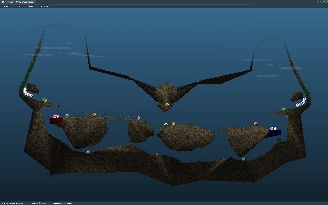This screenshot has width=328, height=205.
Task: Select the yellow marker under the central hanging rock
Action: [x=167, y=105]
